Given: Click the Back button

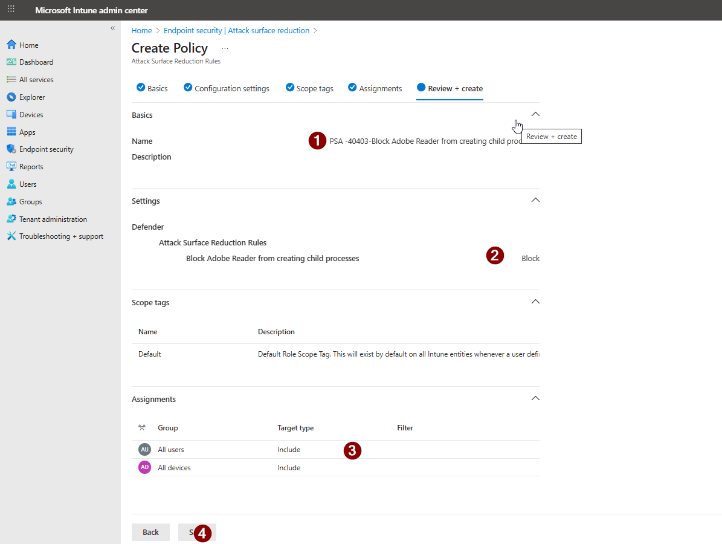Looking at the screenshot, I should click(150, 532).
